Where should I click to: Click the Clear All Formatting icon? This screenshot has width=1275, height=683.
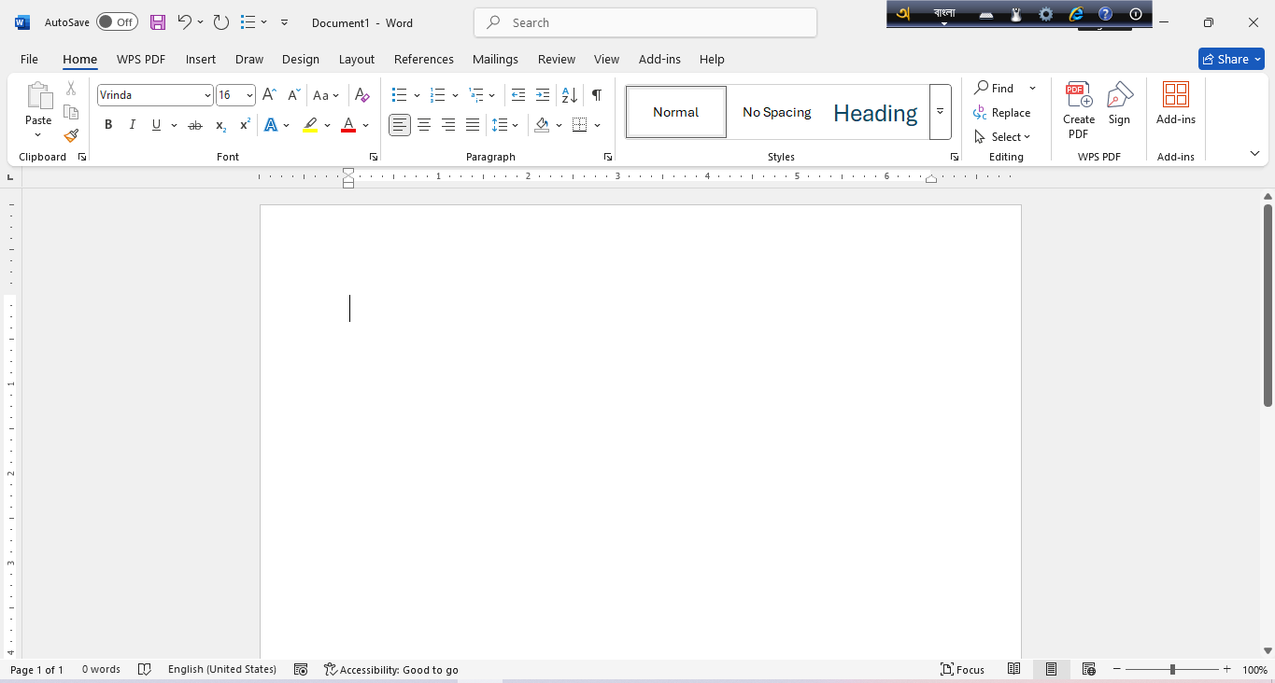(x=362, y=95)
